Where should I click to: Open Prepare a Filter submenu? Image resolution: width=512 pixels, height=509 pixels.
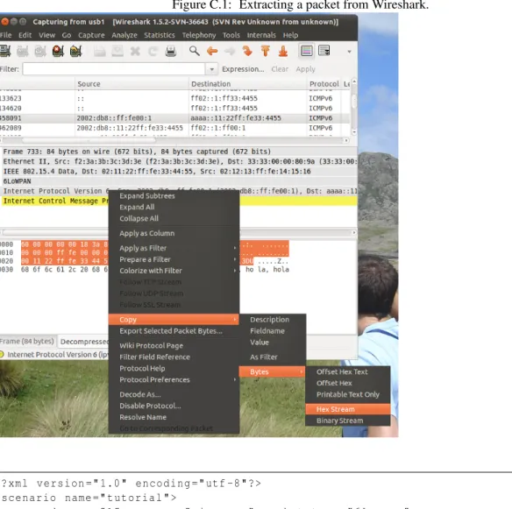[174, 259]
